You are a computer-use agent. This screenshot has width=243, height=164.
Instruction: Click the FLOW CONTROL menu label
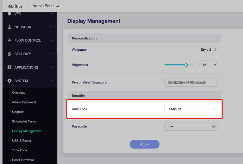click(x=28, y=40)
